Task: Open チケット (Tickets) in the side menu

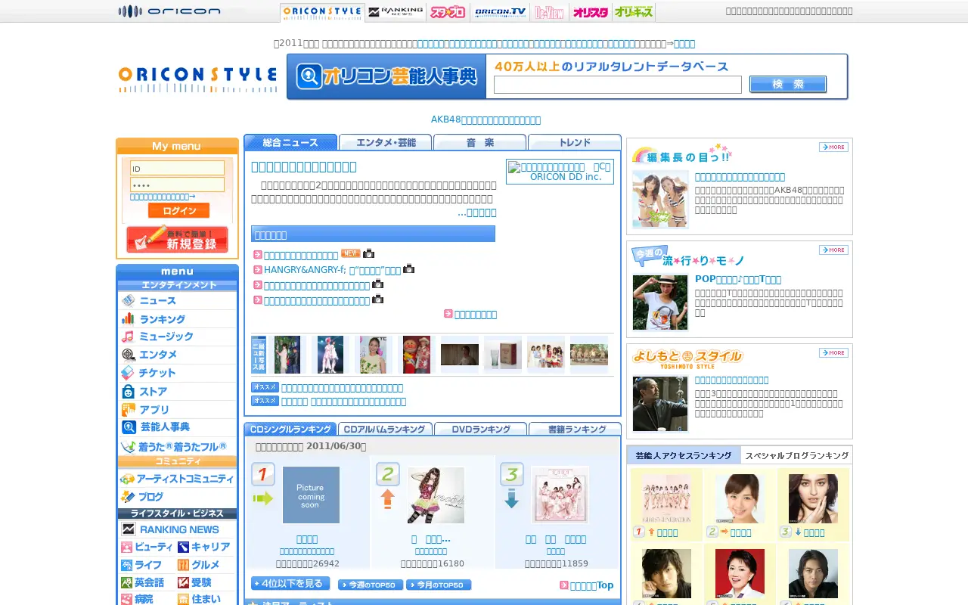Action: click(x=177, y=373)
